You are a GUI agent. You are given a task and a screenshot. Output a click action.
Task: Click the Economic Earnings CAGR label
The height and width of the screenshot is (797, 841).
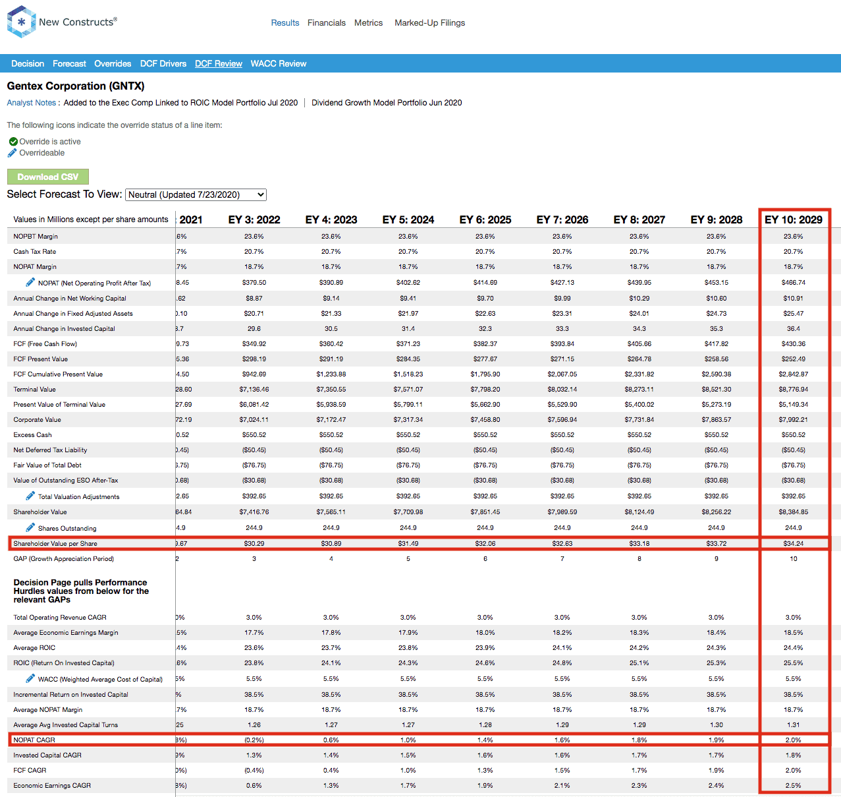[52, 785]
